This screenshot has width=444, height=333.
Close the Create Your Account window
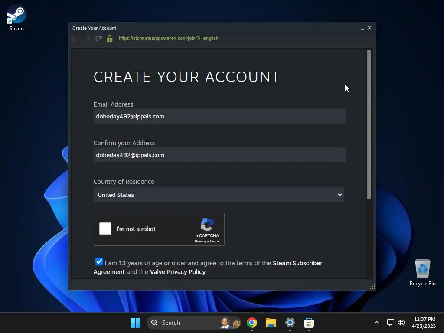(x=369, y=28)
